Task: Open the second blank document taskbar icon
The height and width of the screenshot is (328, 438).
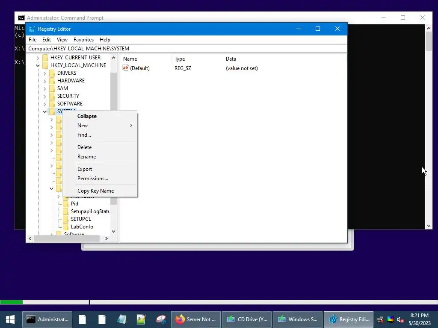Action: [x=102, y=319]
